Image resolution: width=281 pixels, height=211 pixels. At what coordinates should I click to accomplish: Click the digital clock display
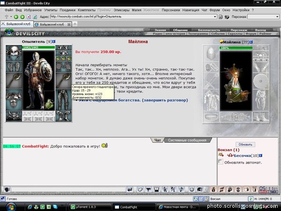[268, 188]
